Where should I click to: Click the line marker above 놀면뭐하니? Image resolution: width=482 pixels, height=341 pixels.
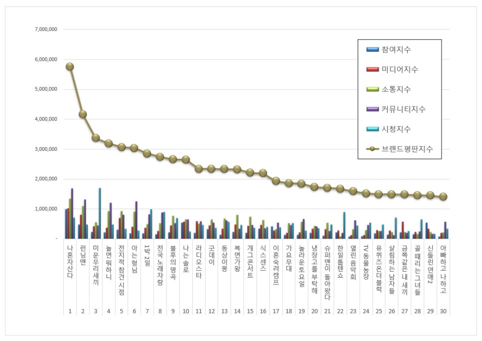pos(108,143)
